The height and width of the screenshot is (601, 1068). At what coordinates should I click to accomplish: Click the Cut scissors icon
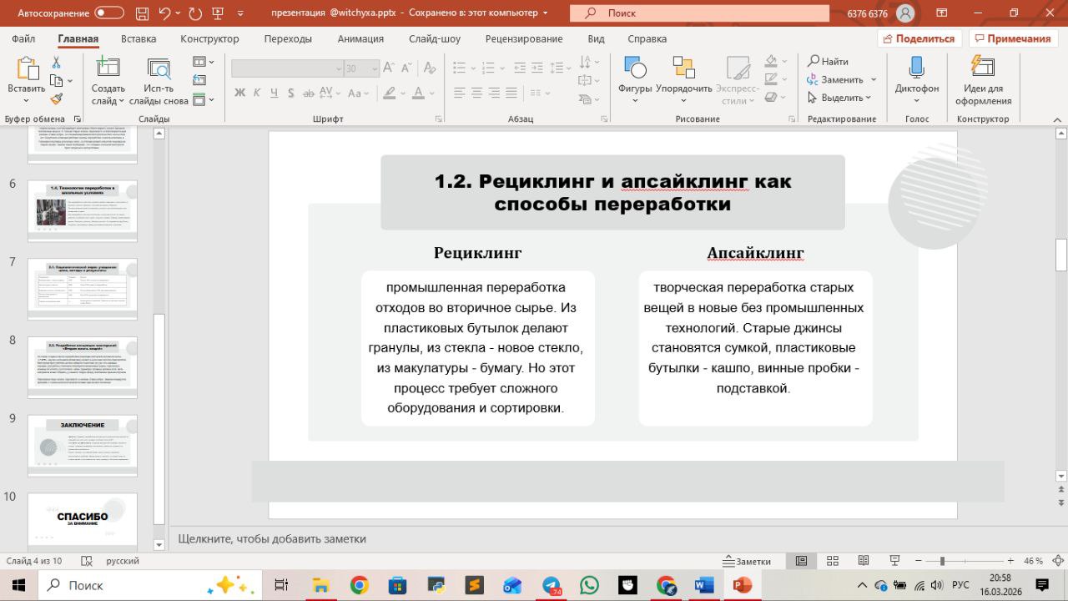(56, 63)
